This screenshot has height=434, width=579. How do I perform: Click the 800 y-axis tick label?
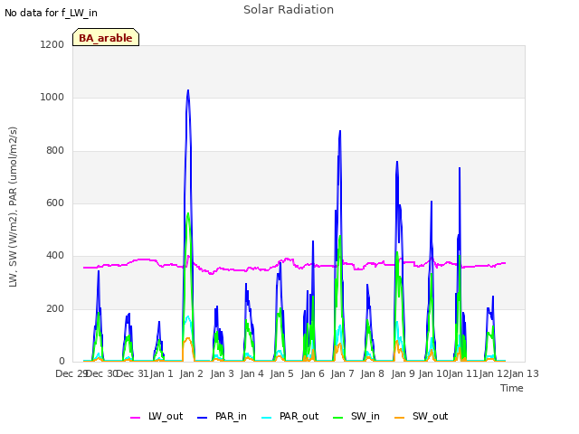(55, 151)
